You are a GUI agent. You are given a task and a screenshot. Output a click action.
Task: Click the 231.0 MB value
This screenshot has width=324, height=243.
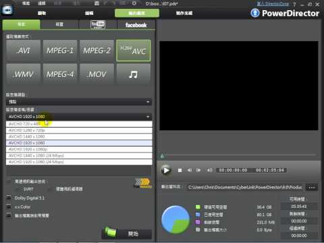(265, 222)
